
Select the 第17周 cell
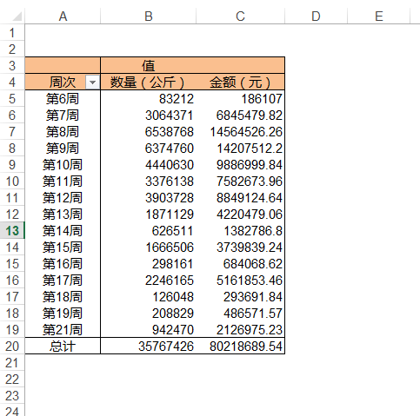click(x=63, y=281)
